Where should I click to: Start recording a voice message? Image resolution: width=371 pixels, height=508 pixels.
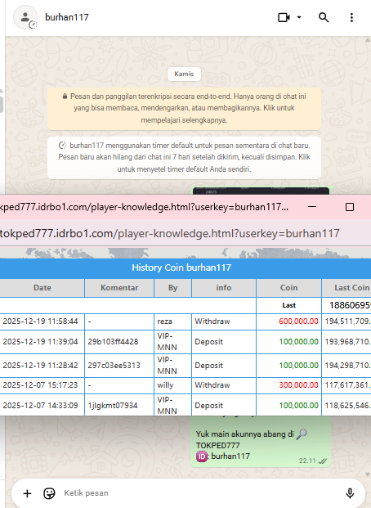(350, 493)
